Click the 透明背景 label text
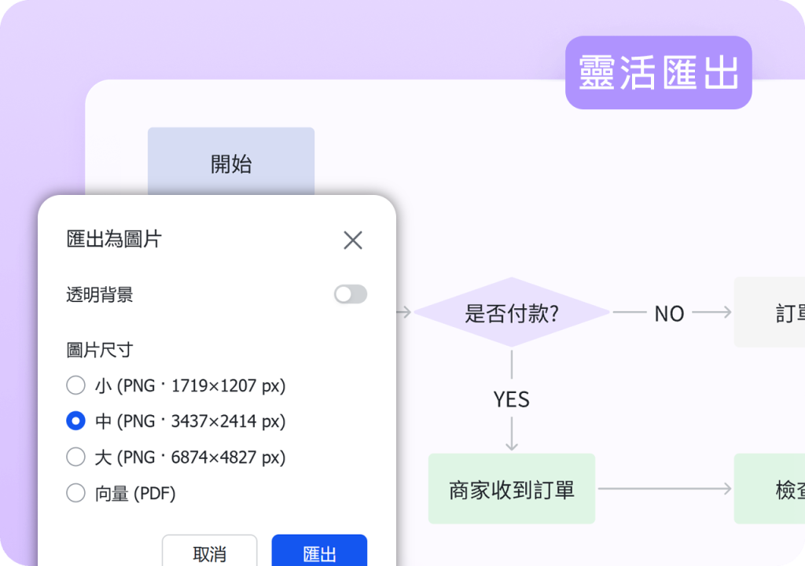 tap(100, 295)
